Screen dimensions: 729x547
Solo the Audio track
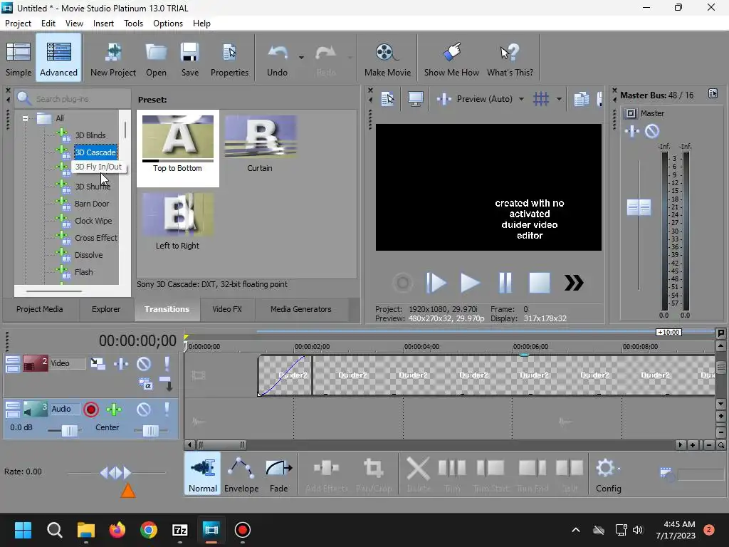coord(167,410)
